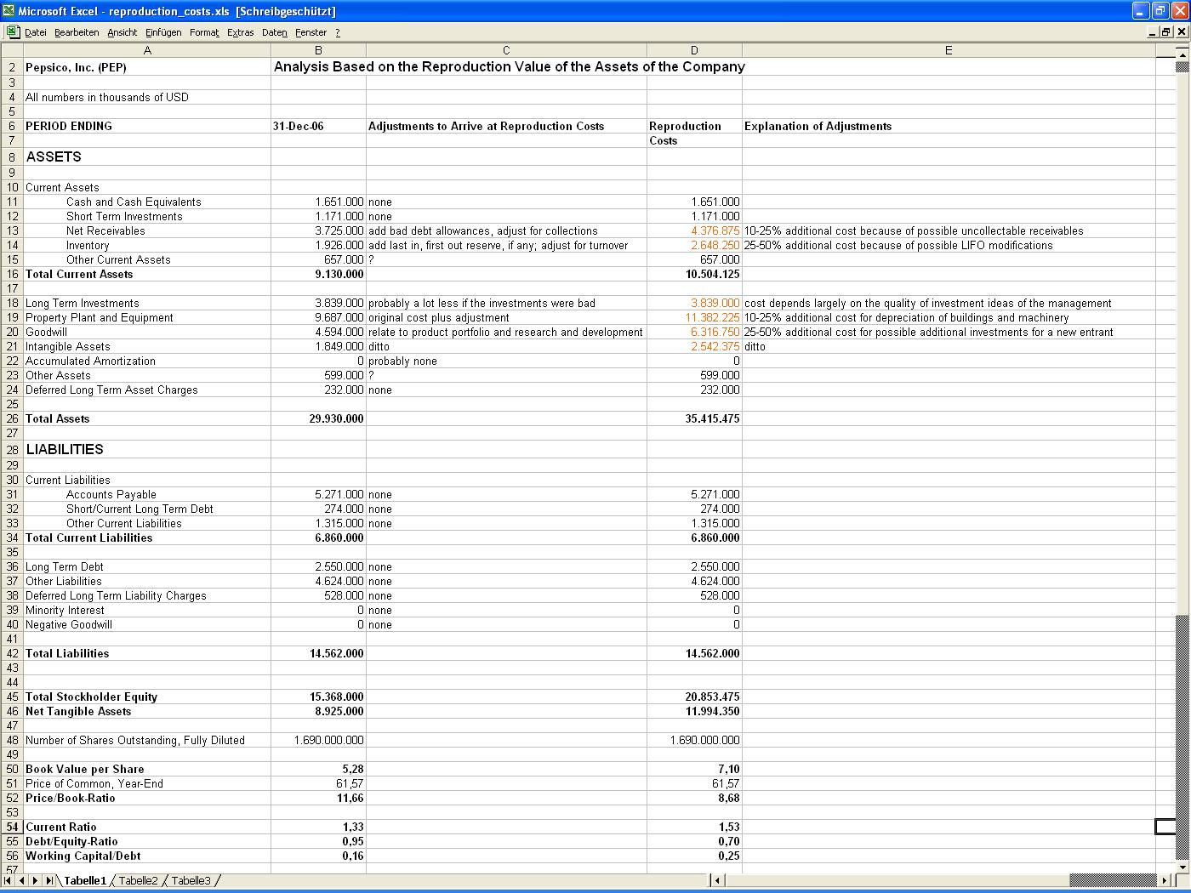Click the vertical scrollbar down arrow
This screenshot has height=893, width=1191.
[1182, 866]
